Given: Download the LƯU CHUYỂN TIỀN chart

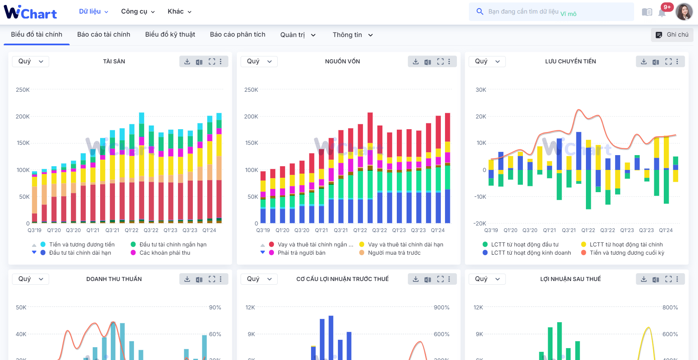Looking at the screenshot, I should click(644, 61).
